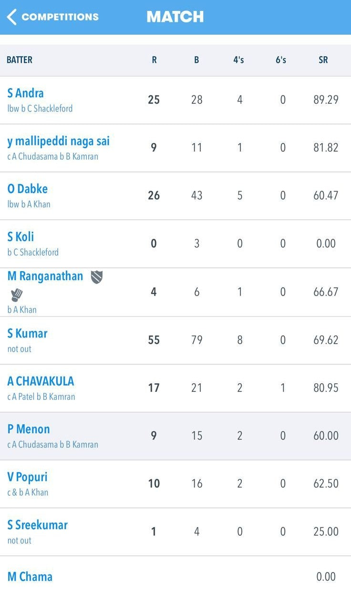The image size is (351, 592).
Task: Click the 6's column header
Action: 281,60
